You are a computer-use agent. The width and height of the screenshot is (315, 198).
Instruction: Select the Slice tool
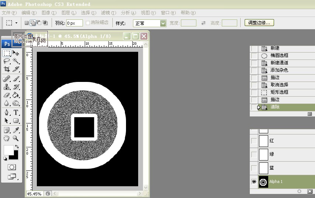(16, 69)
